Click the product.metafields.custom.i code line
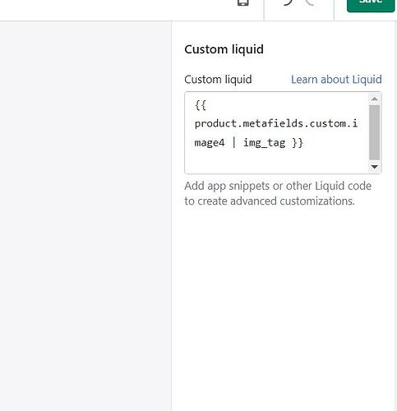Viewport: 397px width, 411px height. coord(276,123)
